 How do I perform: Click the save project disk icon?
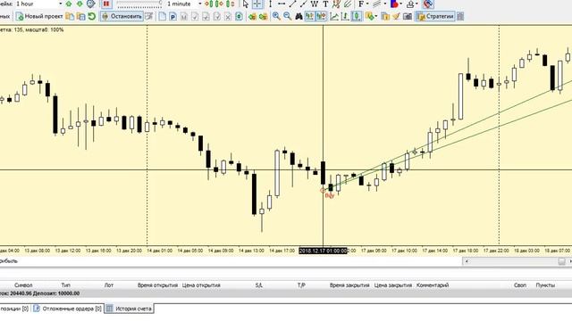[81, 16]
